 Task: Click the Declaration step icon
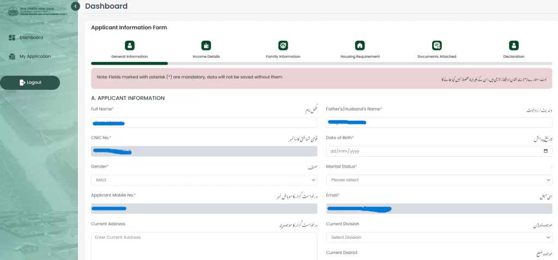click(x=513, y=46)
